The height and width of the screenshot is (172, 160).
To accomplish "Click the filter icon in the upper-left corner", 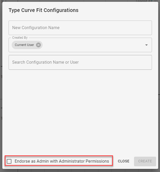I will tap(2, 1).
